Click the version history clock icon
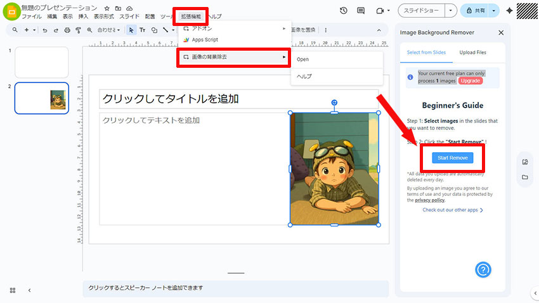This screenshot has width=539, height=303. coord(343,11)
